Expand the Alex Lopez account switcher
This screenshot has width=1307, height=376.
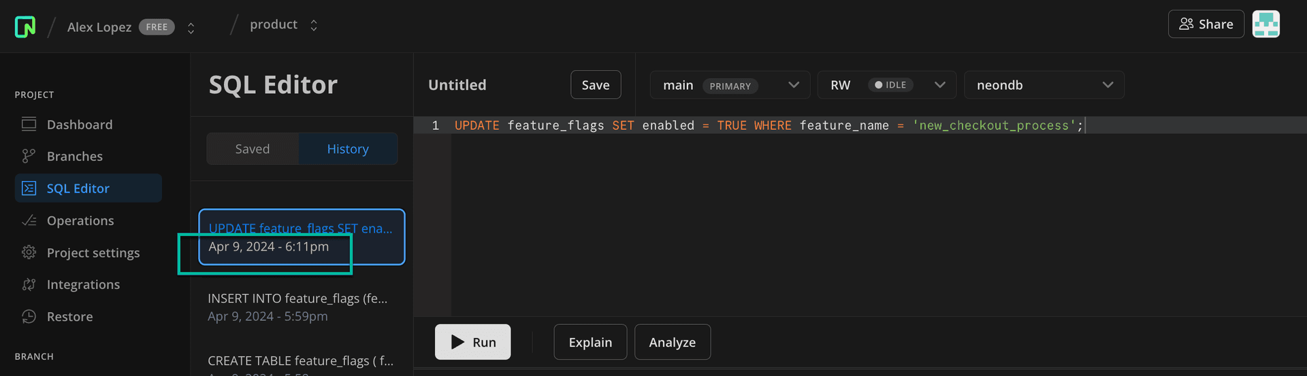point(191,27)
